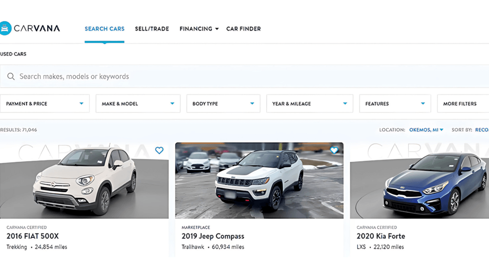Open the Car Finder page

244,29
